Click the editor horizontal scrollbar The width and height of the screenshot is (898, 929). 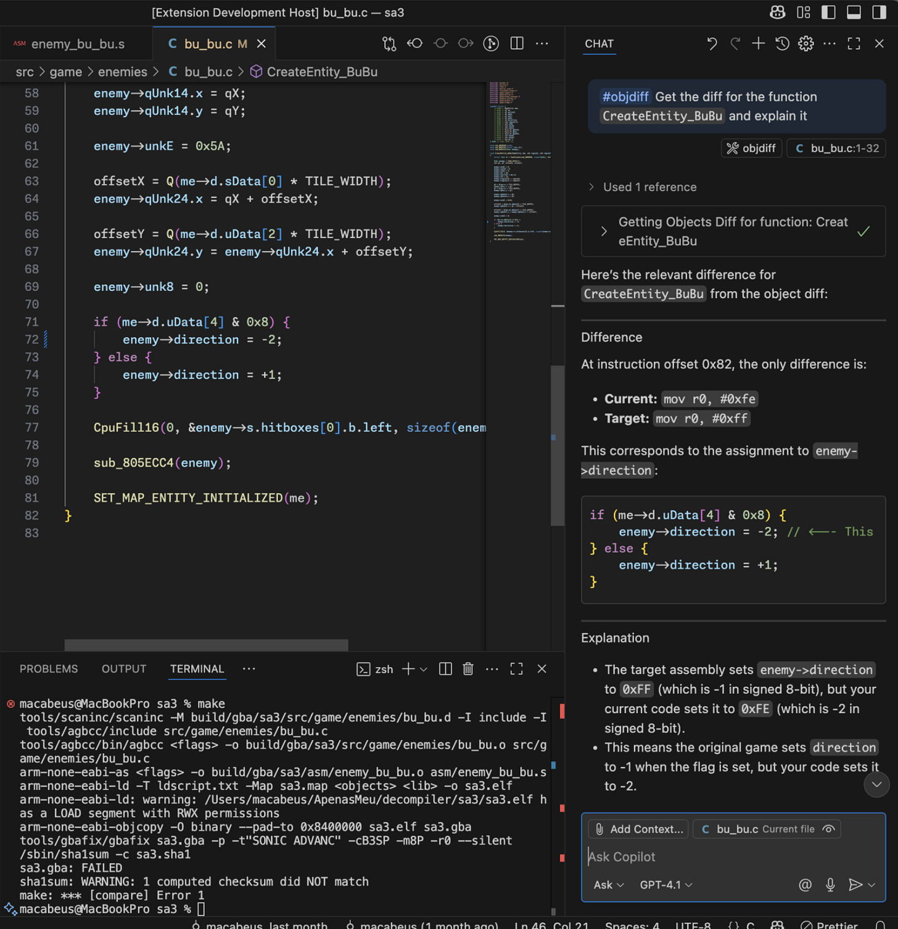pos(207,645)
